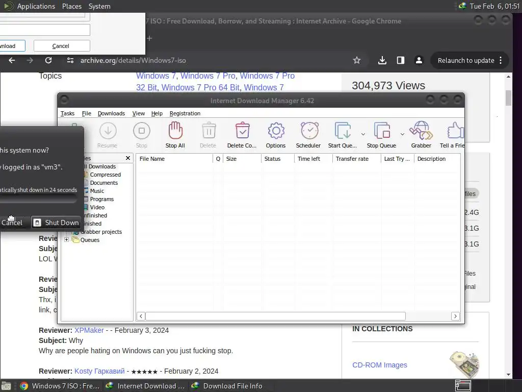Click the workspace switcher in bottom panel
The image size is (522, 392).
click(463, 386)
